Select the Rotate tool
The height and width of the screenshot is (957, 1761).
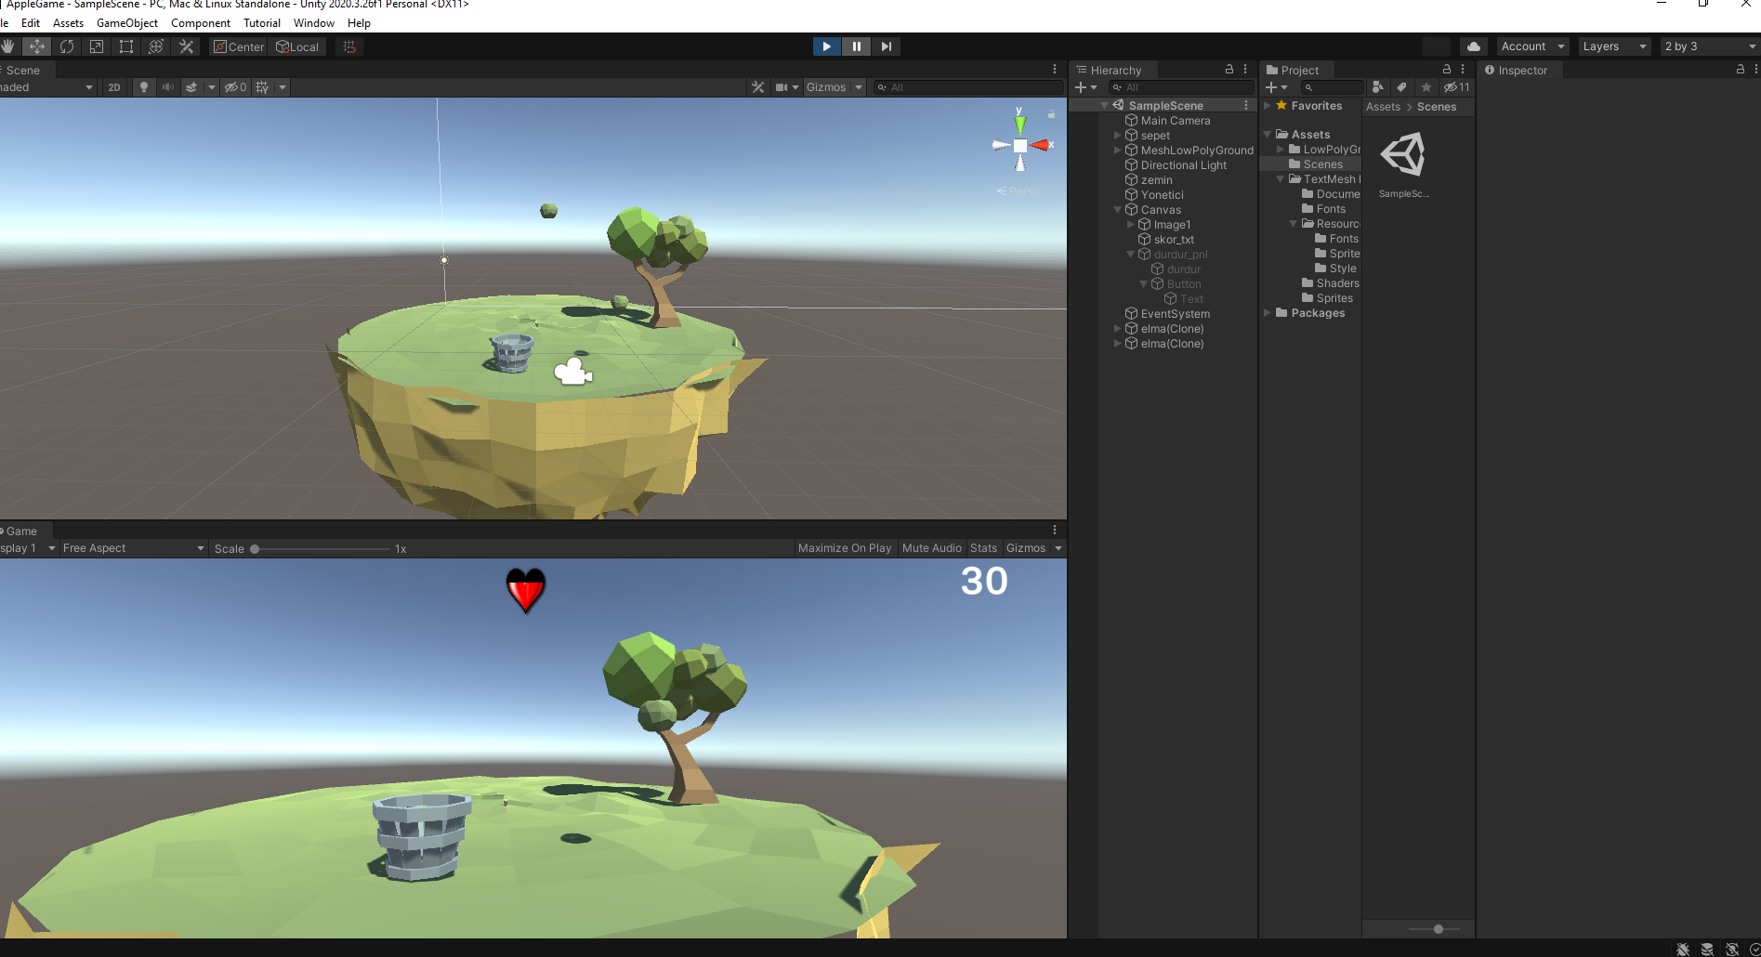click(67, 46)
